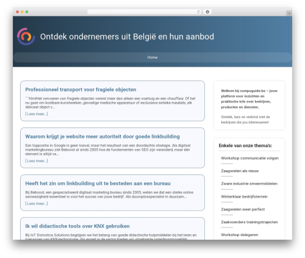
Task: Open theme 'Zaagwielen weer perfect'
Action: coord(243,209)
